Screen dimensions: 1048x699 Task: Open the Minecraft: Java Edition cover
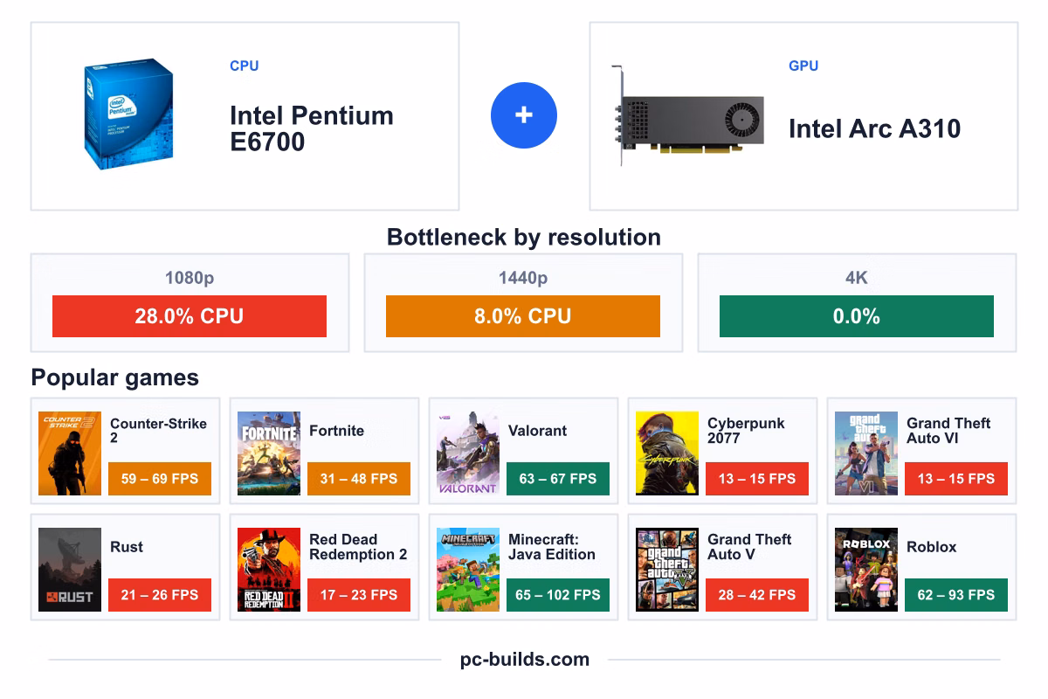coord(468,570)
